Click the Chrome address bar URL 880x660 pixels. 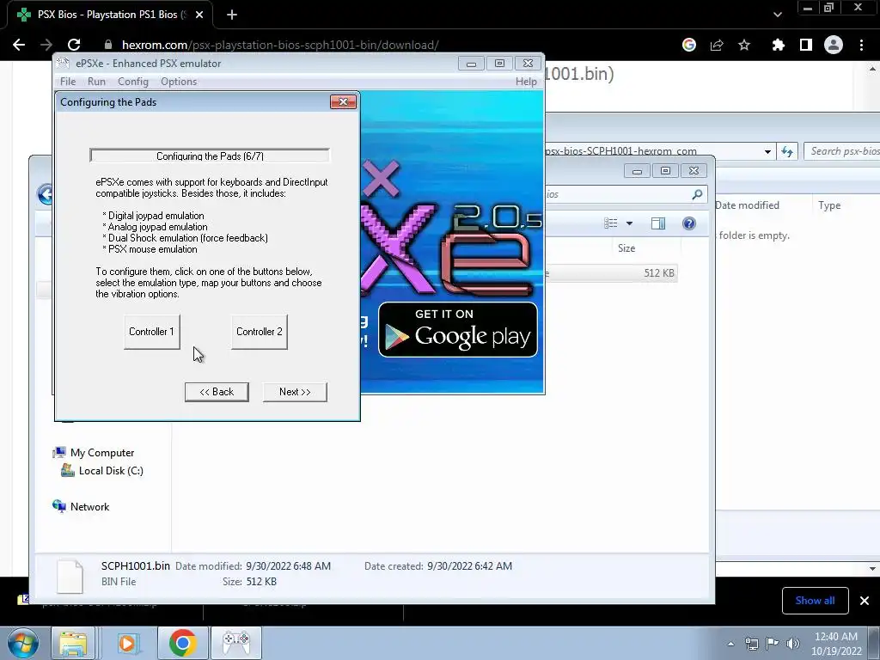point(280,45)
